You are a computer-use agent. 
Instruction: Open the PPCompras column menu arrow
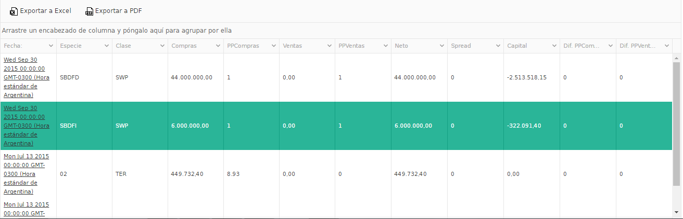click(x=274, y=46)
